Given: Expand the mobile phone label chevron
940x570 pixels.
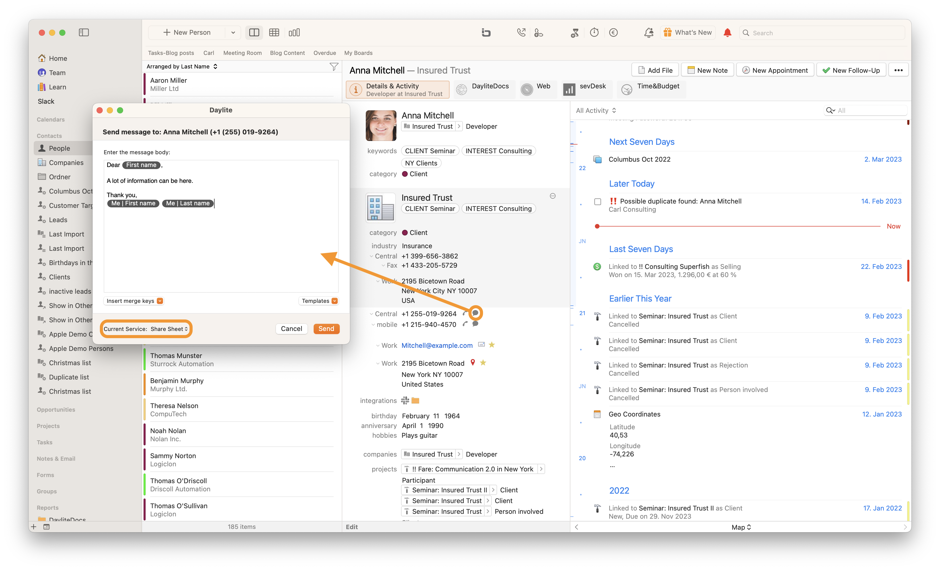Looking at the screenshot, I should [373, 324].
